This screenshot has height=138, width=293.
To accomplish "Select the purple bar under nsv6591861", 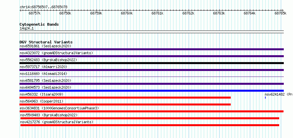I will [x=151, y=49].
